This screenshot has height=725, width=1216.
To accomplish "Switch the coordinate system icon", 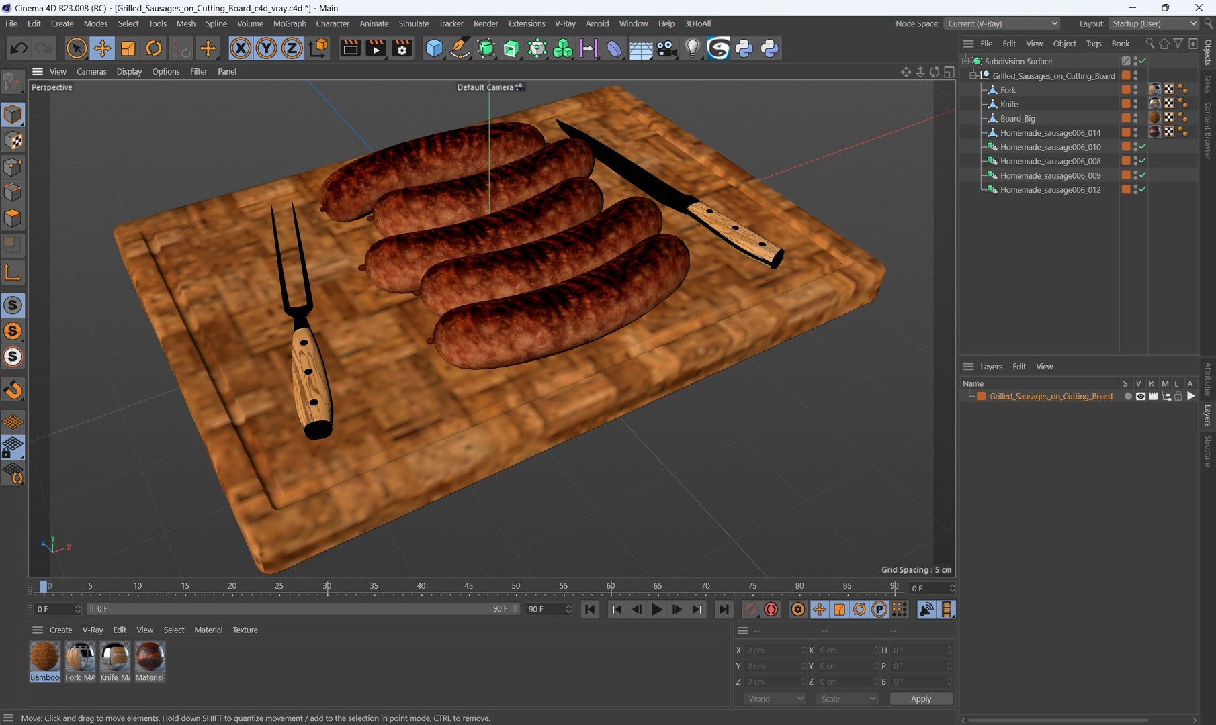I will [318, 48].
